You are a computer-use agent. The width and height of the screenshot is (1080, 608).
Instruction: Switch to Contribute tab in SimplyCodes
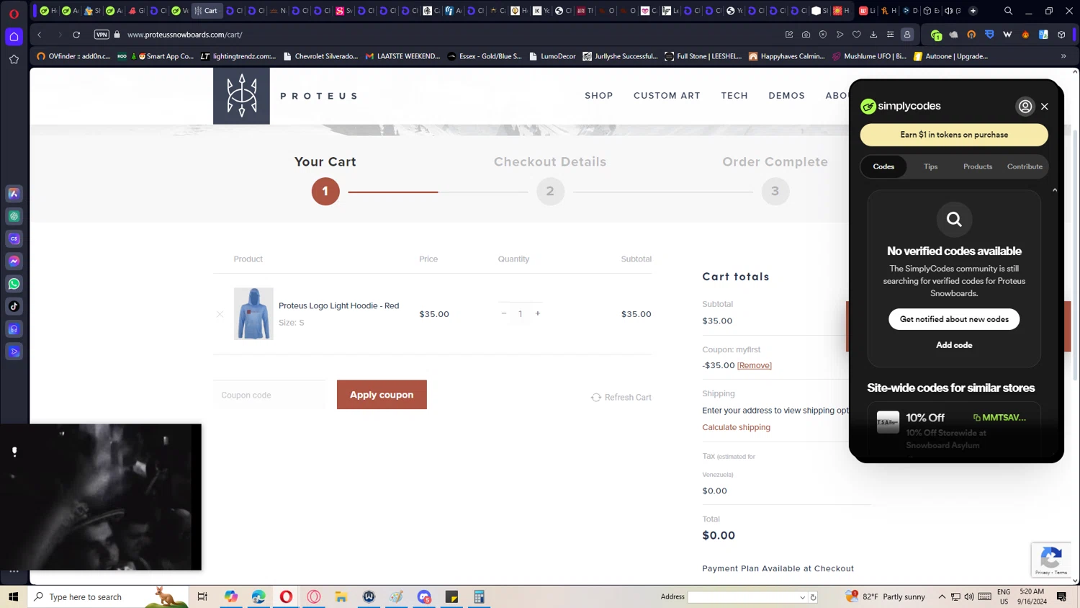[1025, 166]
